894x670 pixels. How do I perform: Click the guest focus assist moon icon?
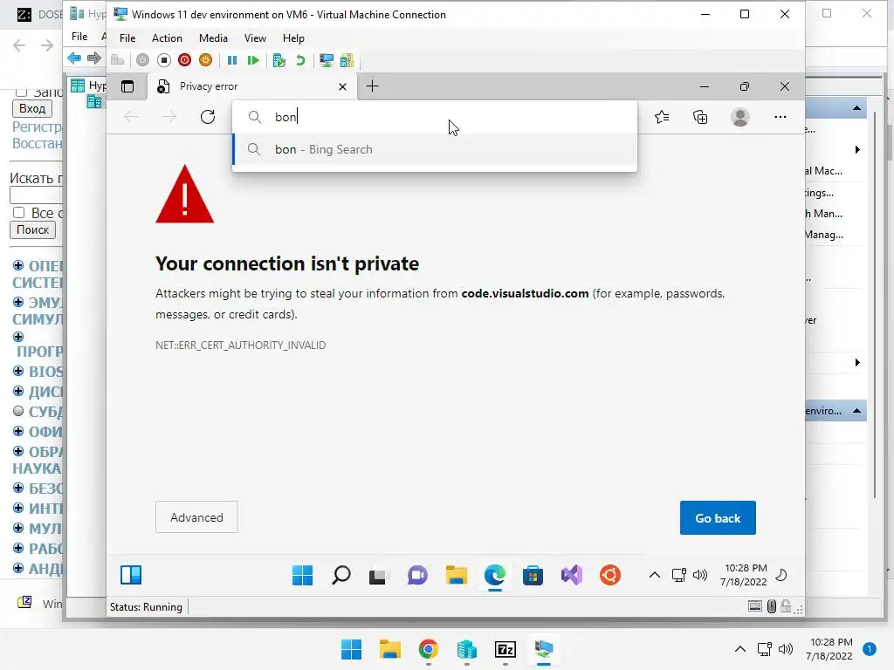coord(781,575)
